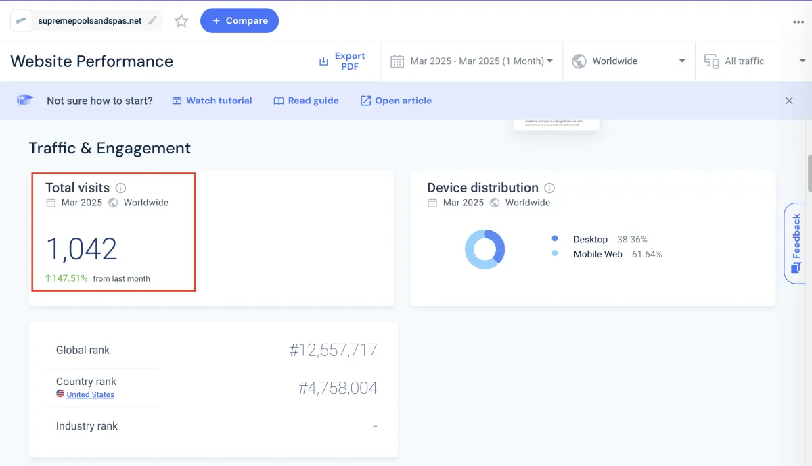The height and width of the screenshot is (466, 812).
Task: Click the Compare button
Action: pyautogui.click(x=240, y=21)
